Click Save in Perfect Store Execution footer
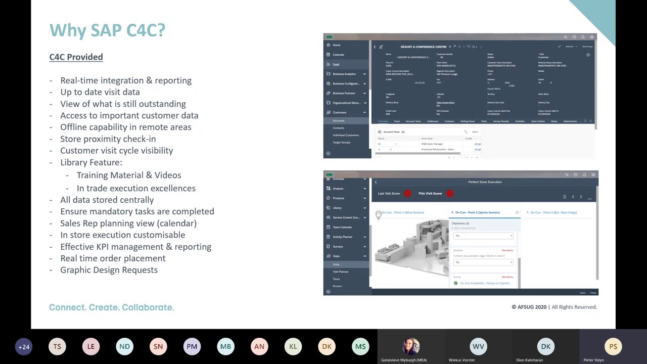 pyautogui.click(x=582, y=293)
